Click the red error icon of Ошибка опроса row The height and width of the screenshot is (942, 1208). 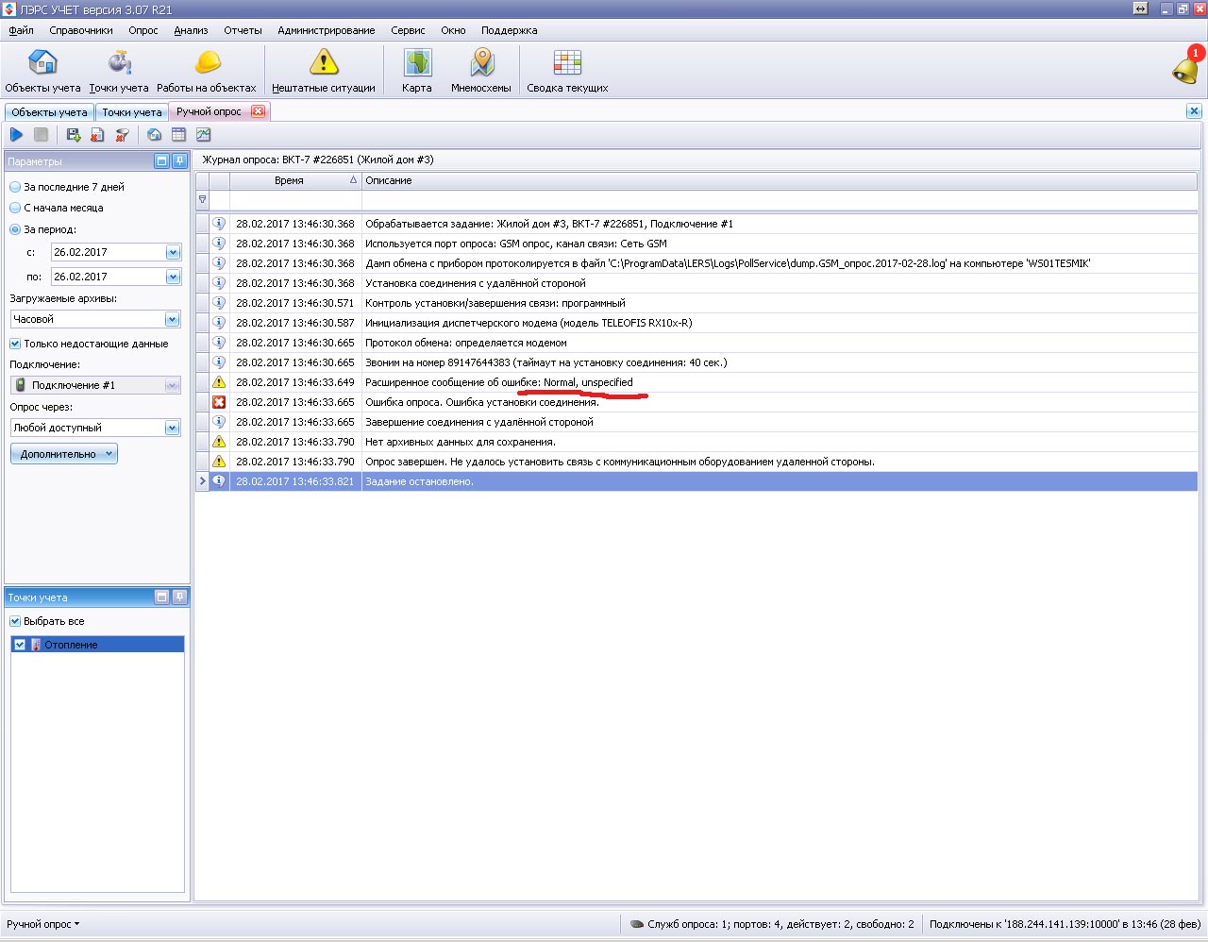point(219,402)
